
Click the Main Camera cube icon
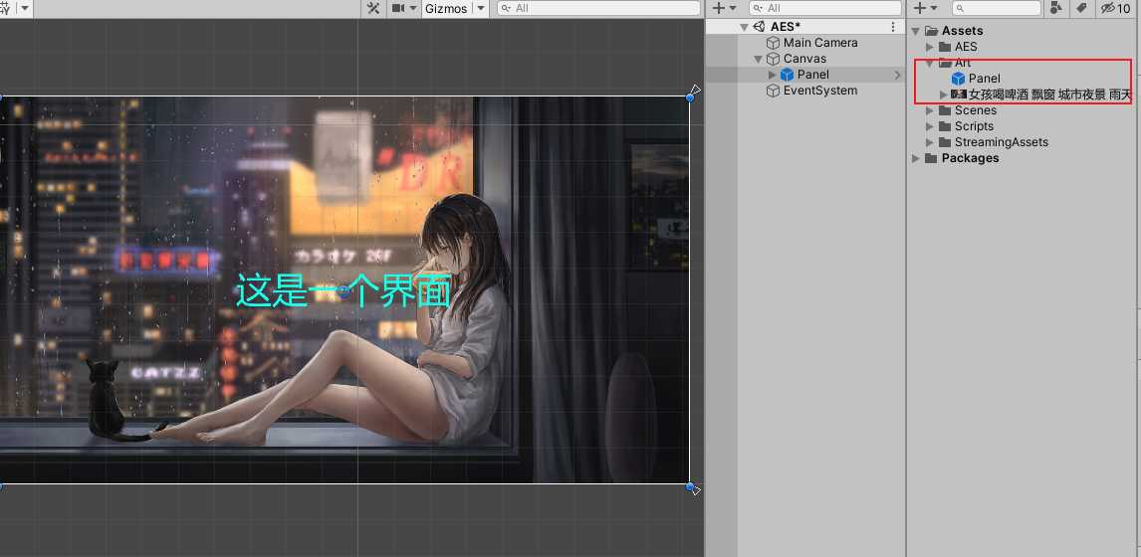pyautogui.click(x=773, y=43)
